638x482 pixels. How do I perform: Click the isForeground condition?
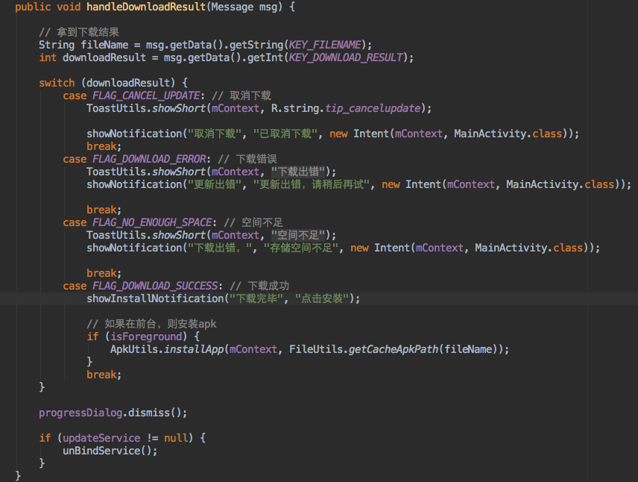146,337
